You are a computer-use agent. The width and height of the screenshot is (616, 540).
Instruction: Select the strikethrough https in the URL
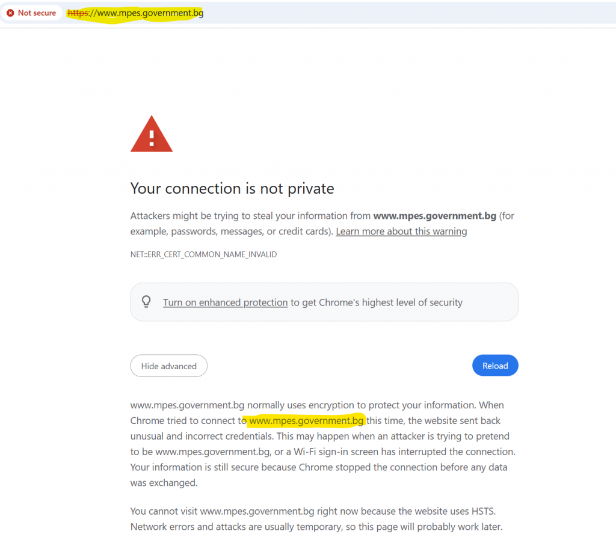tap(78, 13)
